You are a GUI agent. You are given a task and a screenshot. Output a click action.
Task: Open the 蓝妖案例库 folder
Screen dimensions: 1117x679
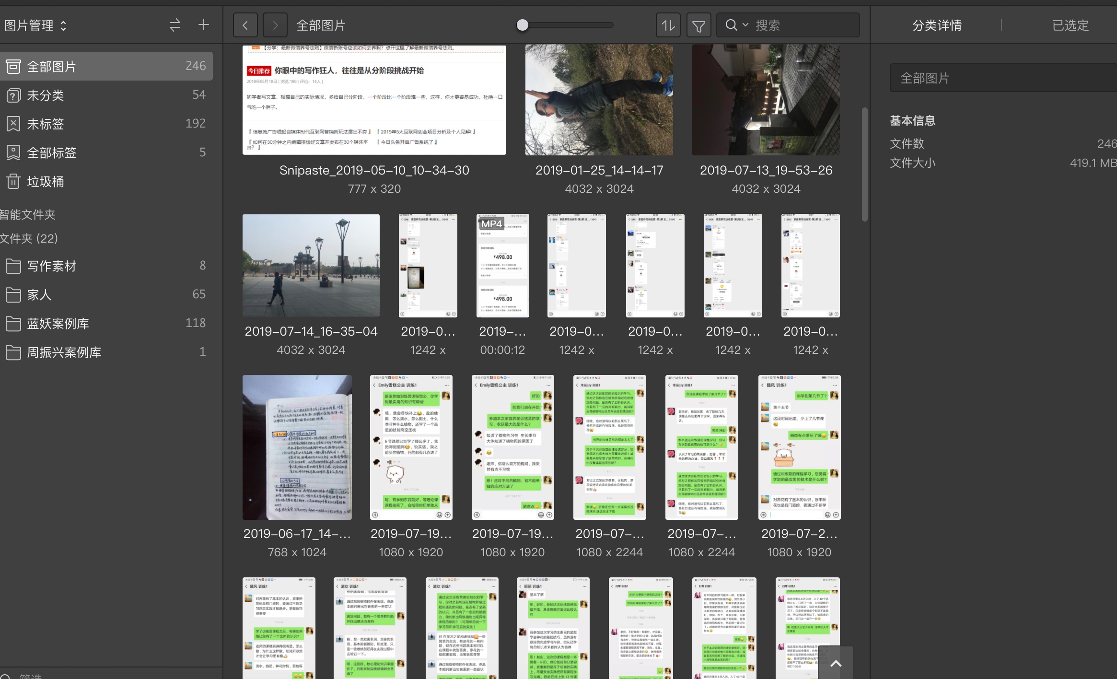coord(106,323)
